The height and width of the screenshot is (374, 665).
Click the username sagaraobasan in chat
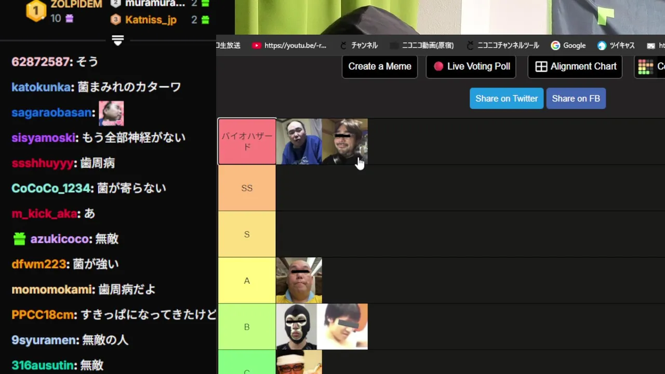click(x=52, y=113)
